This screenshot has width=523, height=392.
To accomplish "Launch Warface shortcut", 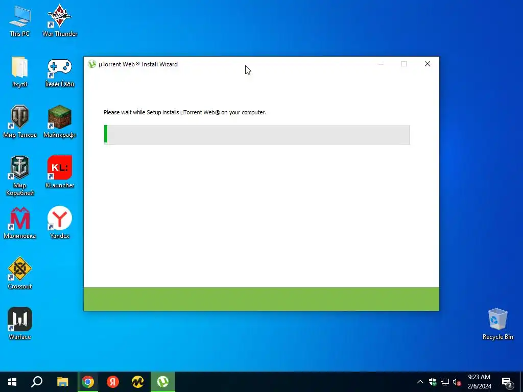I will [x=20, y=323].
